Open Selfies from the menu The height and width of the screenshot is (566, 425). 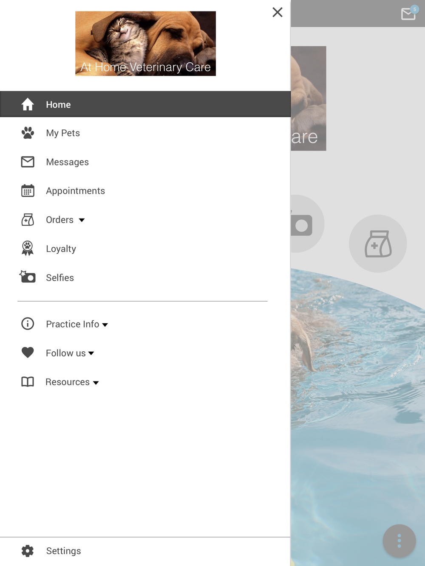coord(145,277)
